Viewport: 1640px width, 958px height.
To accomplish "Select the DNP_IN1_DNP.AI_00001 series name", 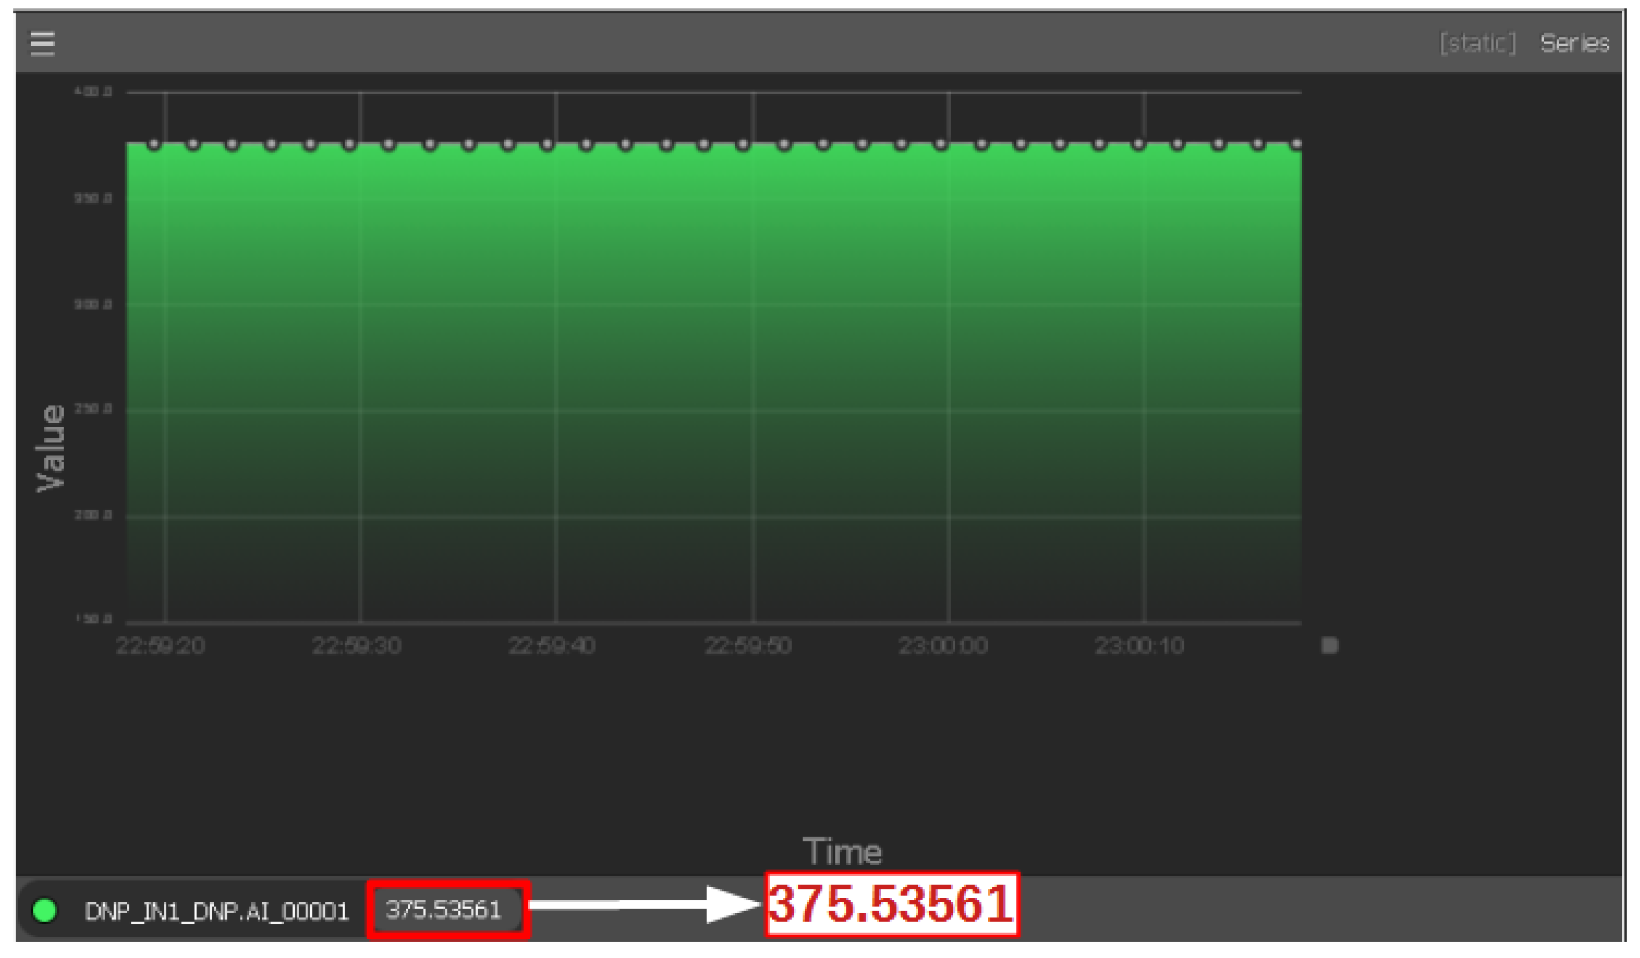I will point(217,912).
